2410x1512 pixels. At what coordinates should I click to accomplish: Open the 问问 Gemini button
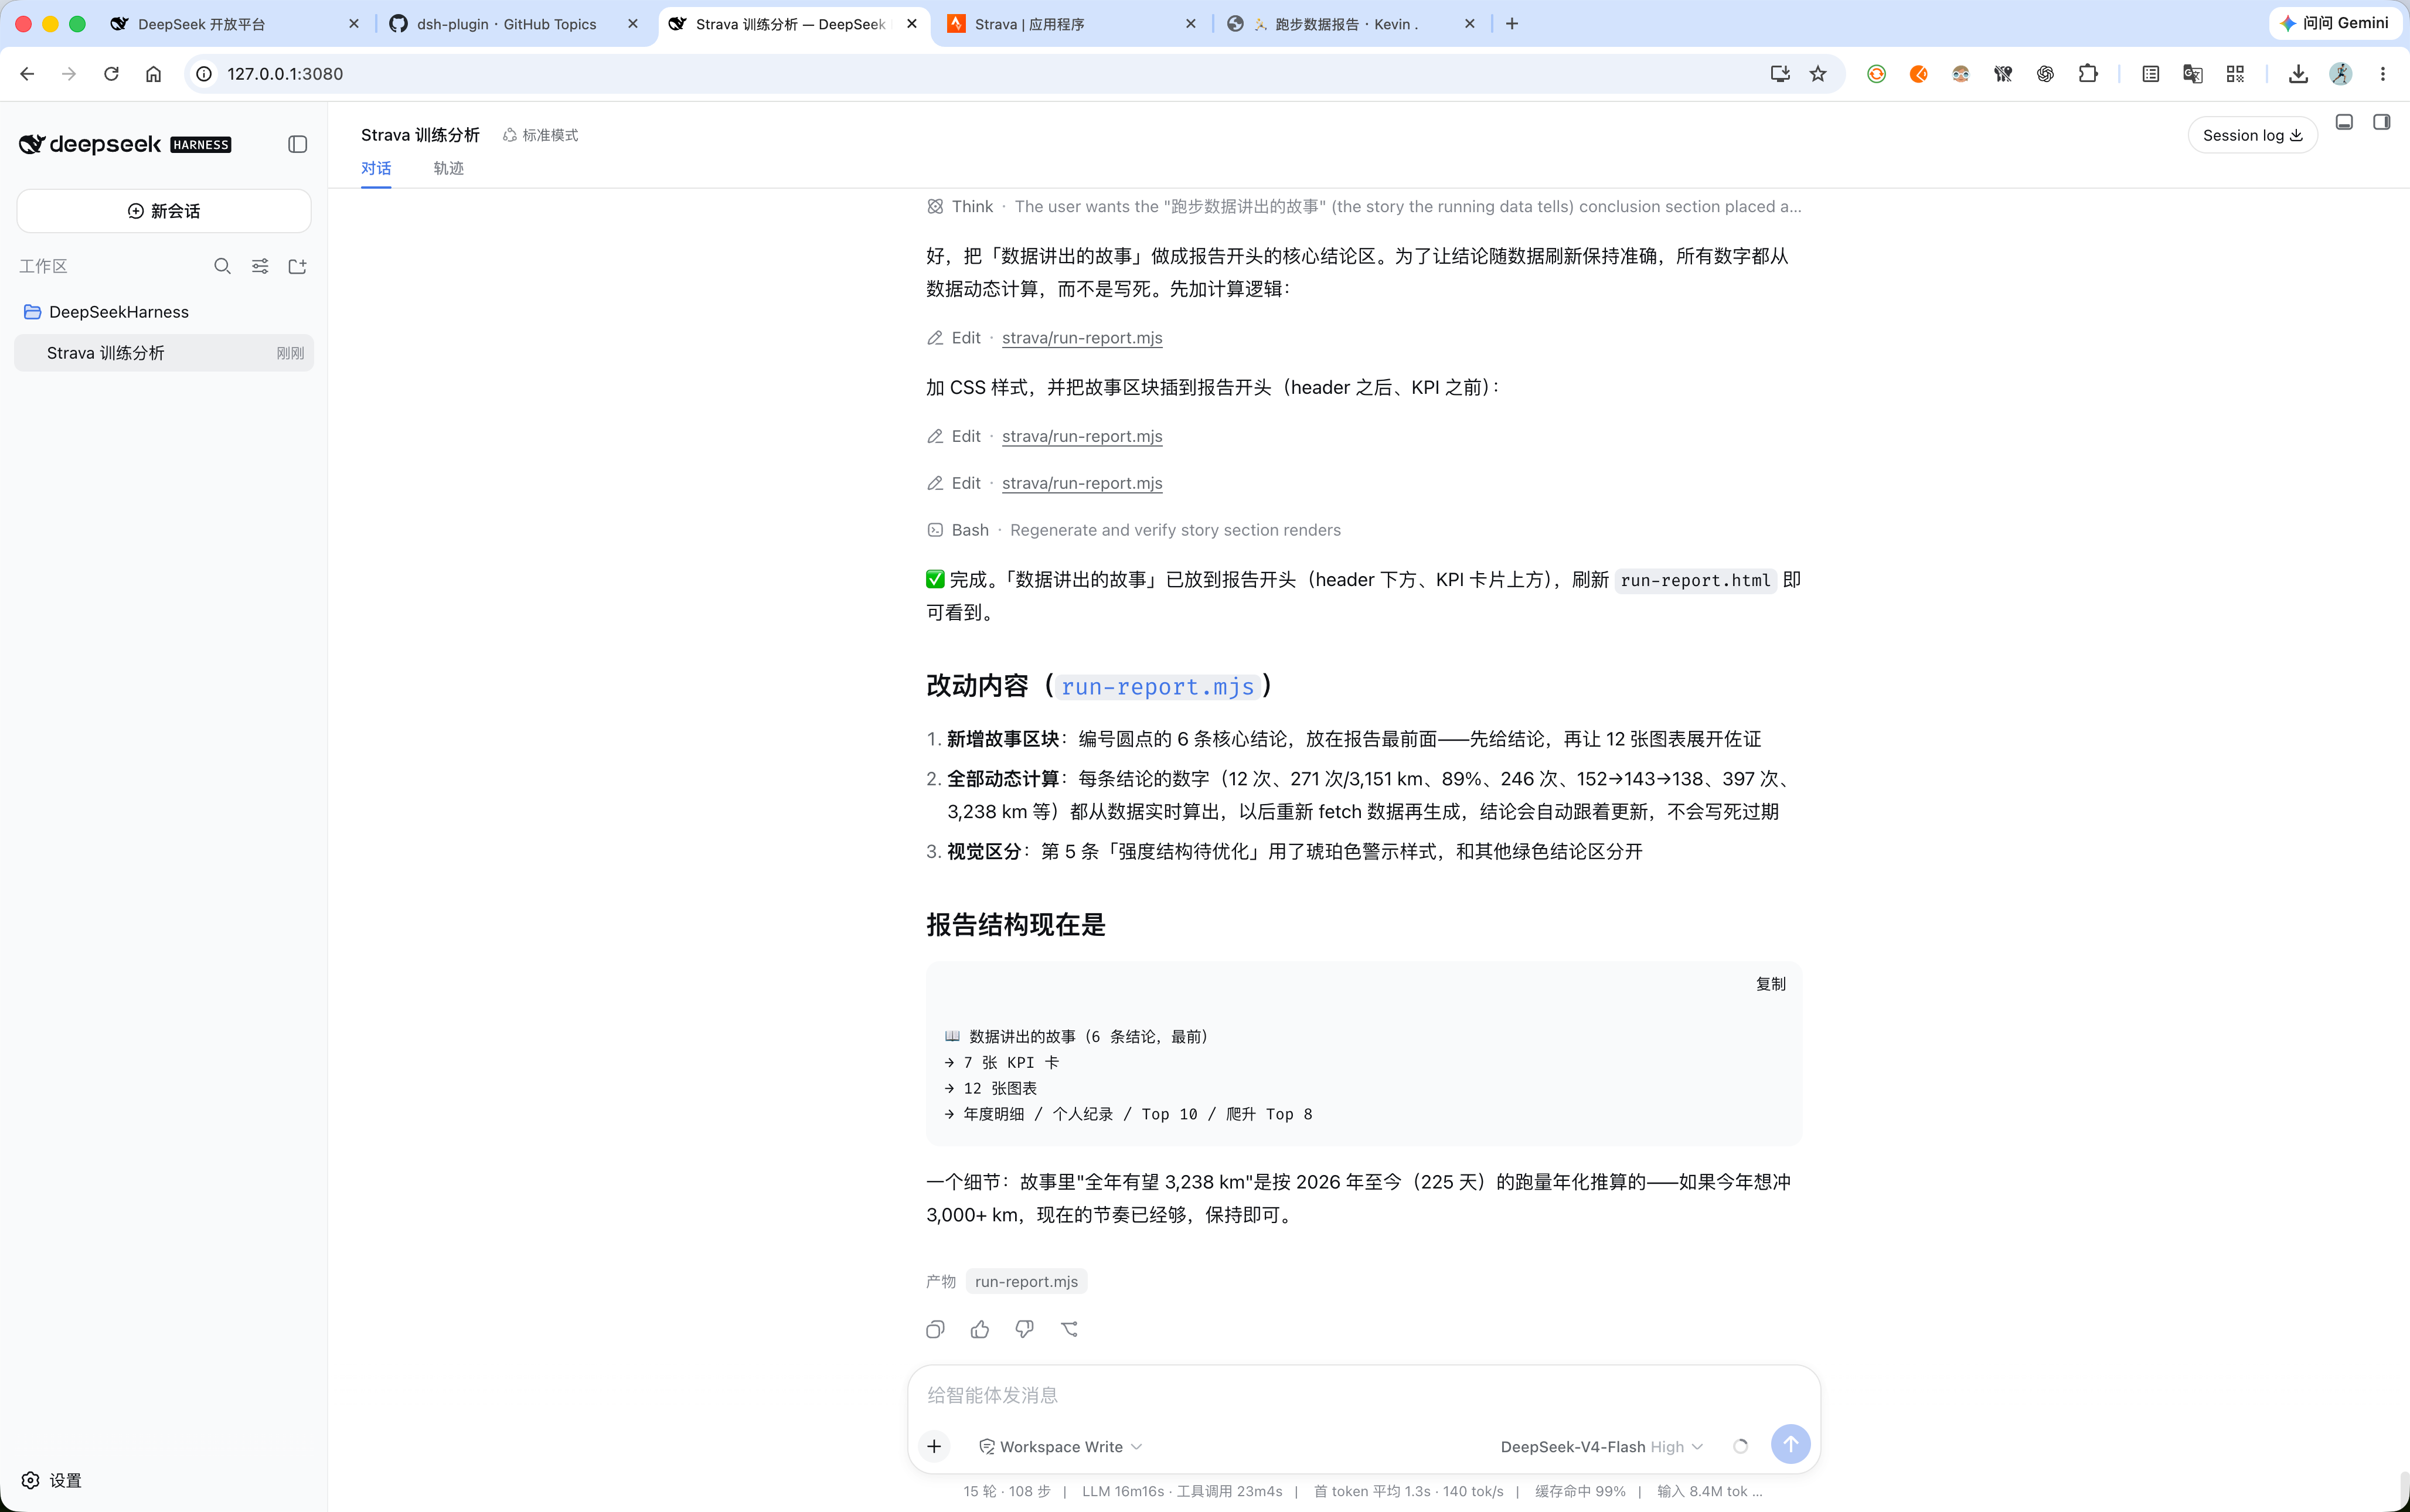[2335, 23]
